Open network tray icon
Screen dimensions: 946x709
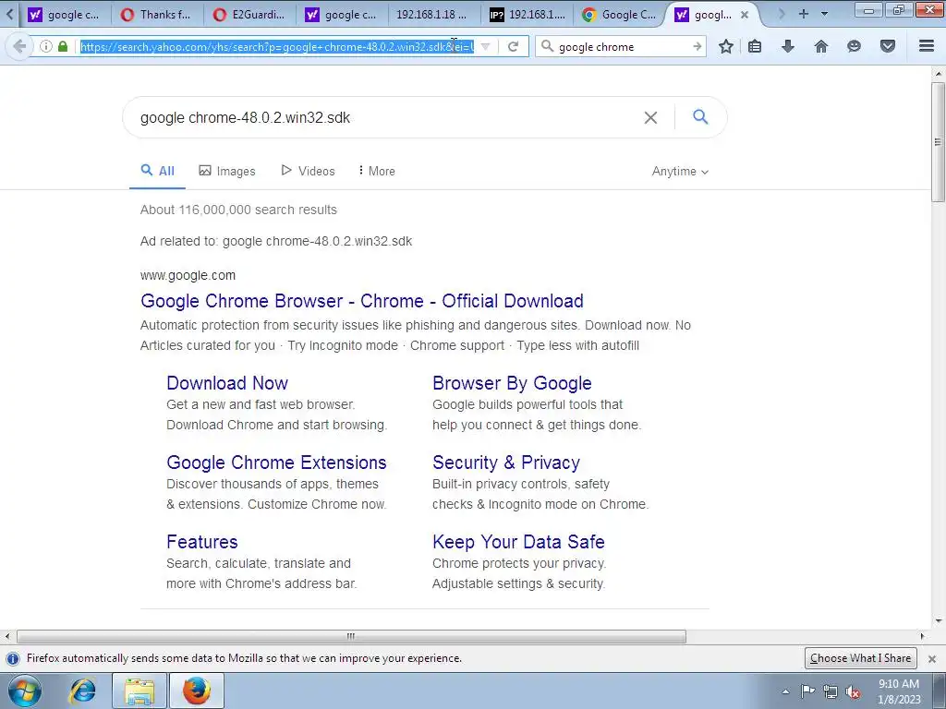point(831,691)
